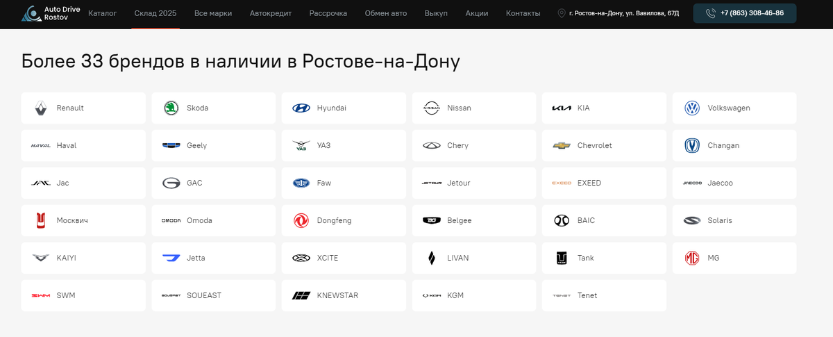Click the location pin icon in header
This screenshot has width=833, height=337.
pos(562,13)
